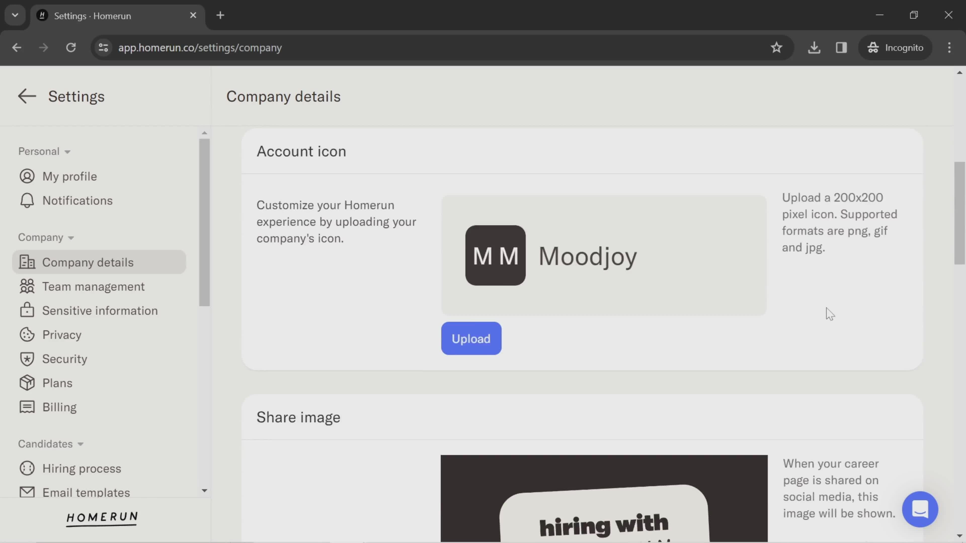Click the Plans icon
This screenshot has width=966, height=543.
[x=26, y=383]
